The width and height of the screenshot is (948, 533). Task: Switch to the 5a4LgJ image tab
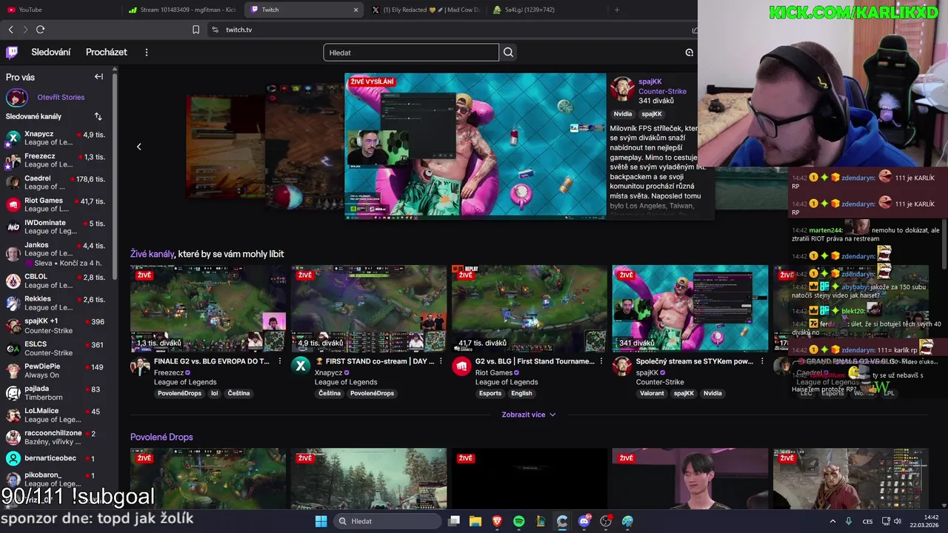[x=547, y=10]
